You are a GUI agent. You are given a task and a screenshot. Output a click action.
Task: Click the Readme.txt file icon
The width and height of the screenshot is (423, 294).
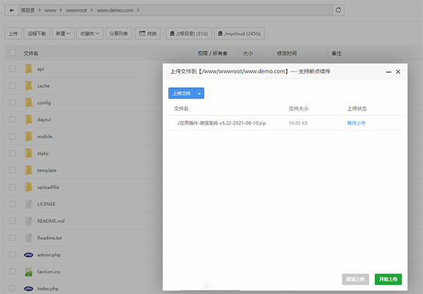pos(29,238)
